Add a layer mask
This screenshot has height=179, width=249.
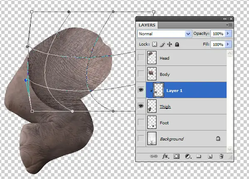[176, 156]
